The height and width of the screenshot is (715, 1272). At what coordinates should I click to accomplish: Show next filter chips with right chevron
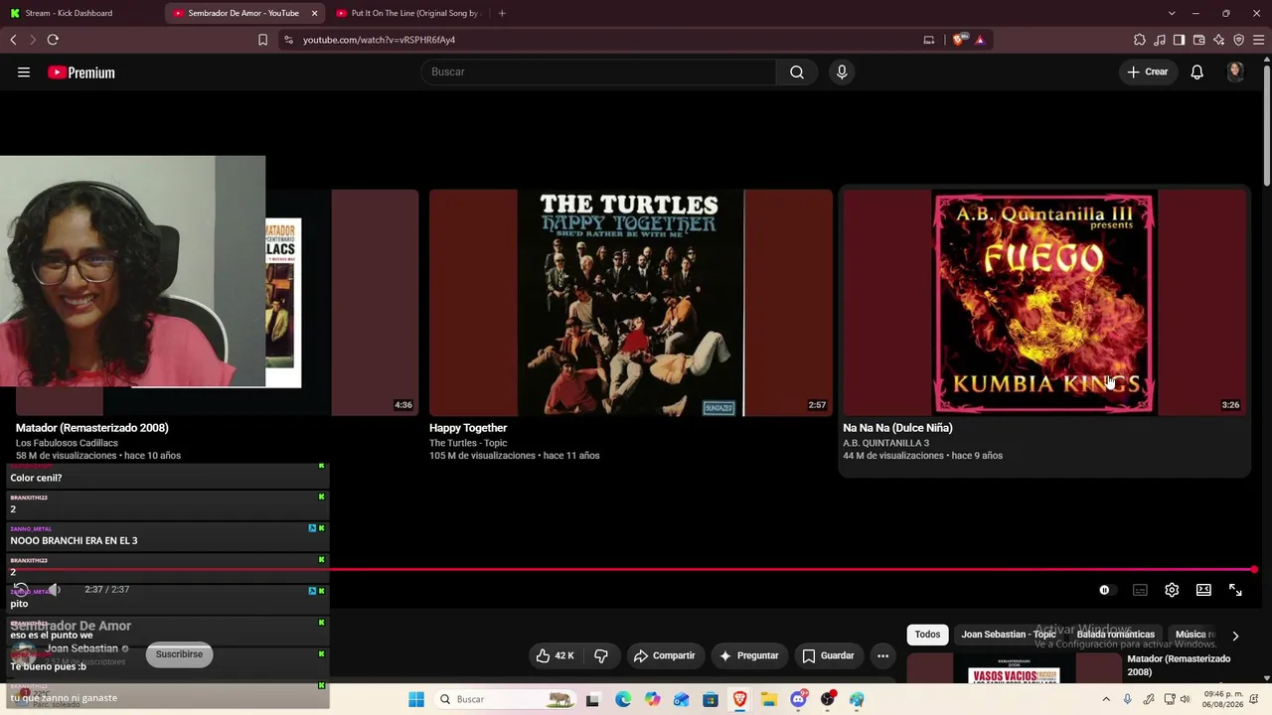pyautogui.click(x=1235, y=636)
